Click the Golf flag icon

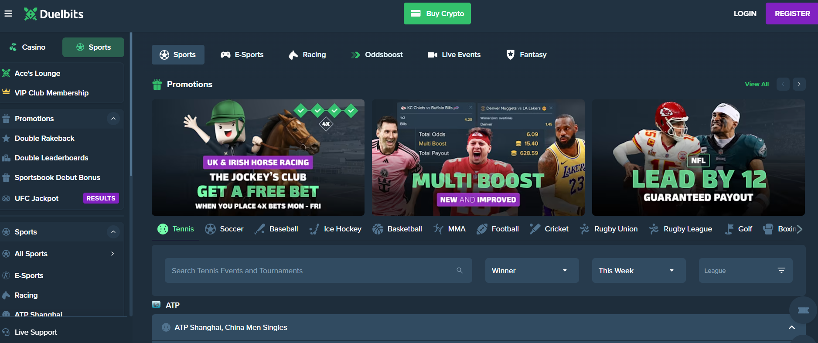click(x=729, y=229)
